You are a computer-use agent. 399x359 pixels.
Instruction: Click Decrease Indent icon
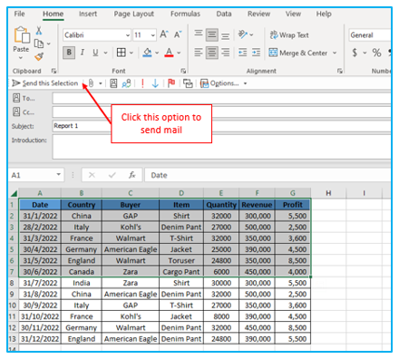(243, 53)
